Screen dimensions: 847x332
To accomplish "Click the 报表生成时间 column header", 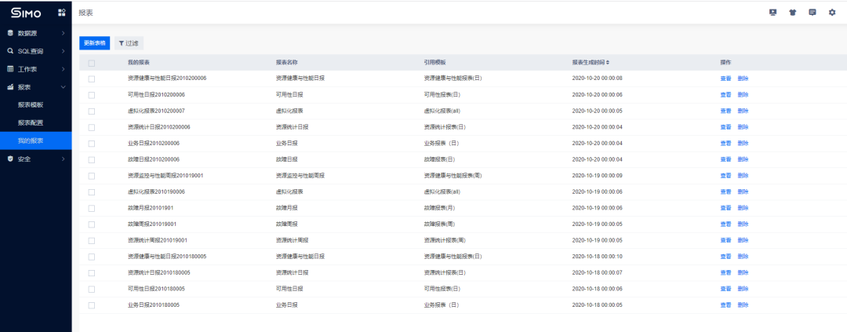I will coord(588,63).
